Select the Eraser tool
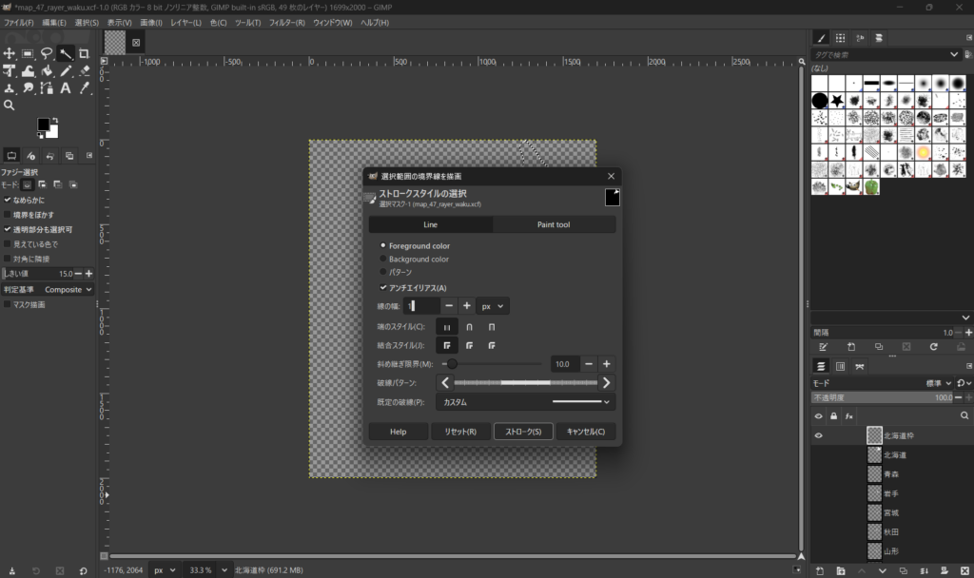Screen dimensions: 974x578 [x=85, y=70]
